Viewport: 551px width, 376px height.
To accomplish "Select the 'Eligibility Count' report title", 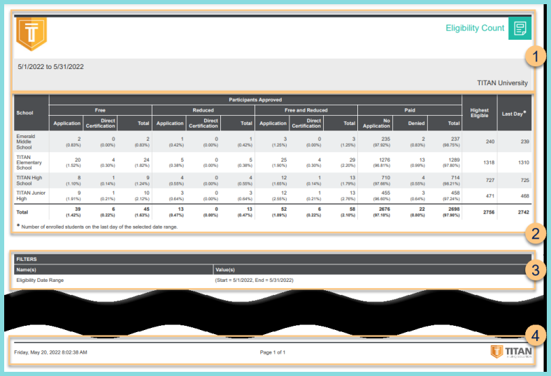I will point(475,28).
